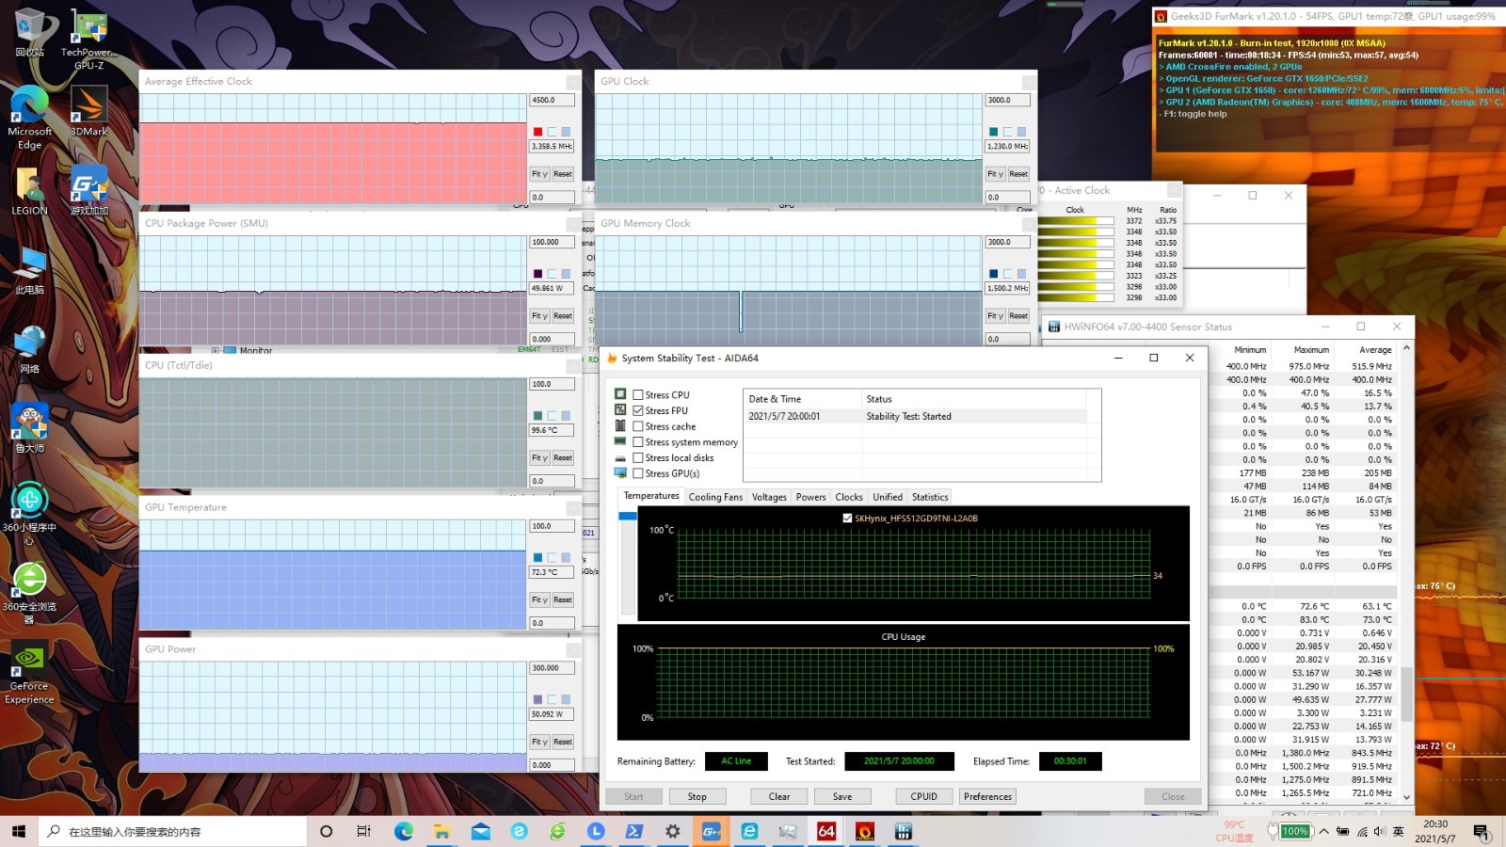
Task: Enable Stress system memory checkbox
Action: click(x=638, y=442)
